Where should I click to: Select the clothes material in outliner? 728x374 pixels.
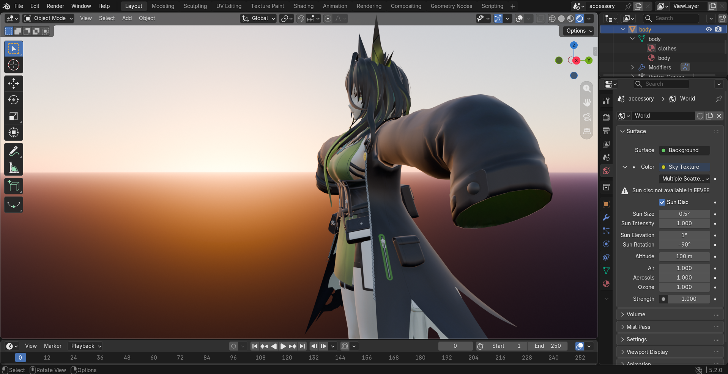667,49
